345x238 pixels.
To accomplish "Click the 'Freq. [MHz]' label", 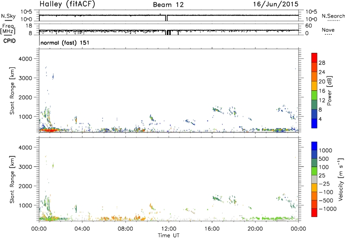I will click(x=8, y=29).
